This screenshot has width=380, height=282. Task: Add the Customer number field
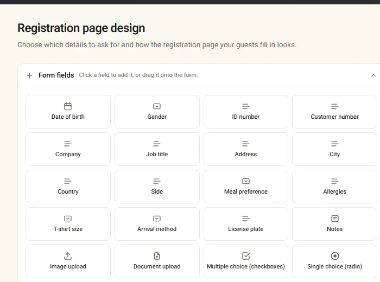[x=335, y=112]
